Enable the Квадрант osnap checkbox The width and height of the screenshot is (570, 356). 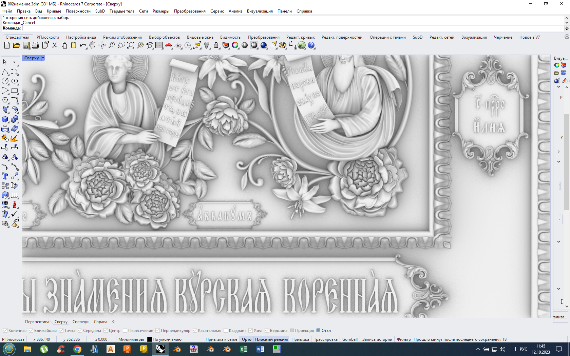[226, 331]
